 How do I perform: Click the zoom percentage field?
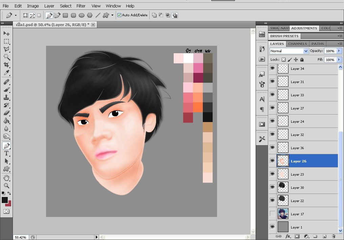point(21,237)
